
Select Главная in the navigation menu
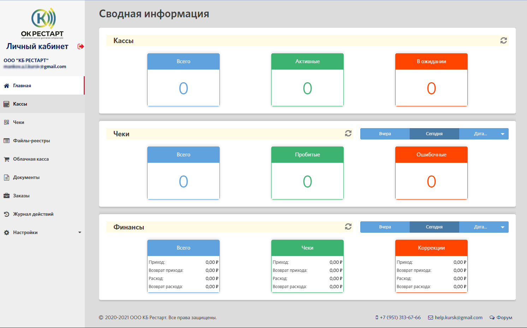tap(22, 85)
